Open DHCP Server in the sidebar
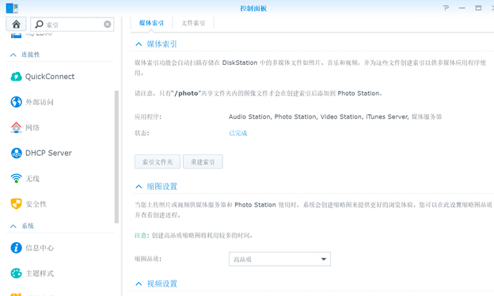This screenshot has height=296, width=494. coord(42,153)
